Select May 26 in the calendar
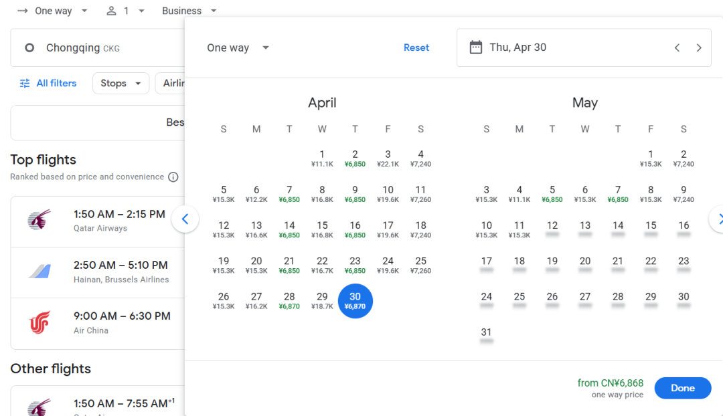Screen dimensions: 723x416 point(552,301)
